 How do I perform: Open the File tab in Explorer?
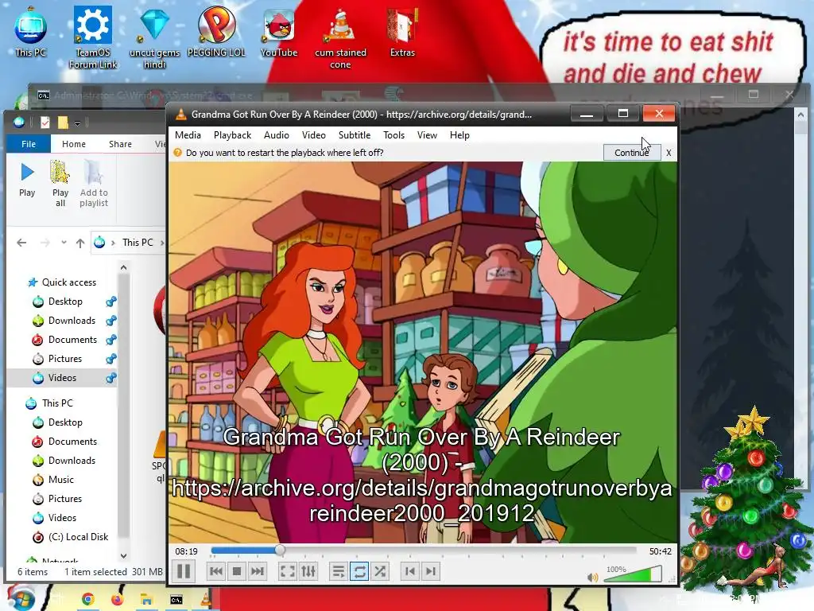pyautogui.click(x=29, y=144)
